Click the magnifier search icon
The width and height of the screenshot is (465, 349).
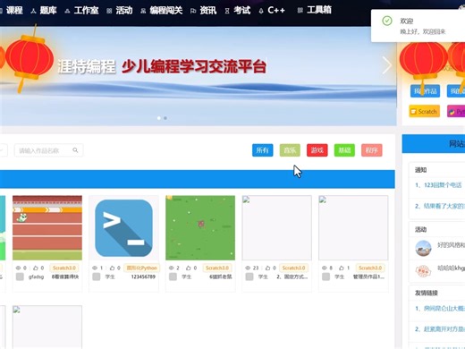pyautogui.click(x=75, y=150)
